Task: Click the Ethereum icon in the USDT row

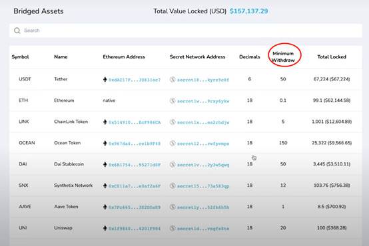Action: tap(105, 79)
